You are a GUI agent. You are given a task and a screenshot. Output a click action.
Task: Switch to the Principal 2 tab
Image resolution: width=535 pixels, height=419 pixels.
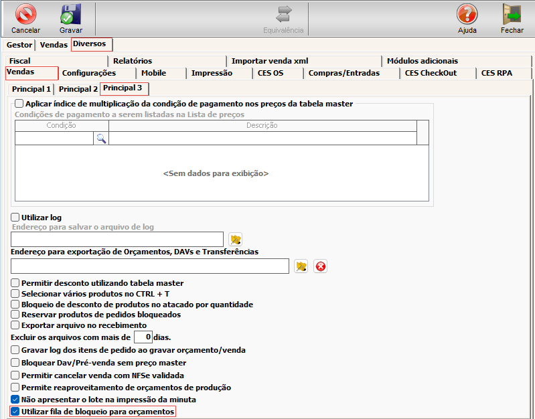tap(78, 89)
